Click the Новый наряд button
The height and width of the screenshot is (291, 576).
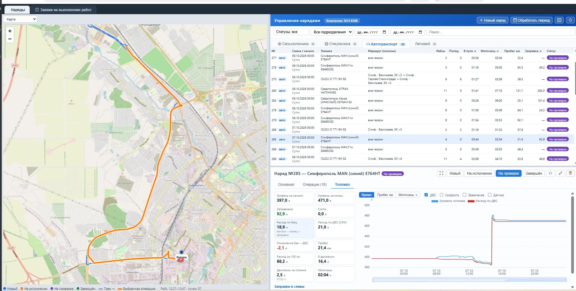492,20
